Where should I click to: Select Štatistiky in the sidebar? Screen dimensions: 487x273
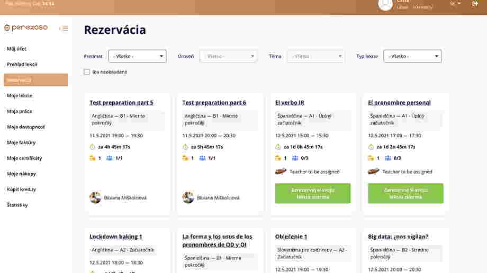click(x=17, y=205)
